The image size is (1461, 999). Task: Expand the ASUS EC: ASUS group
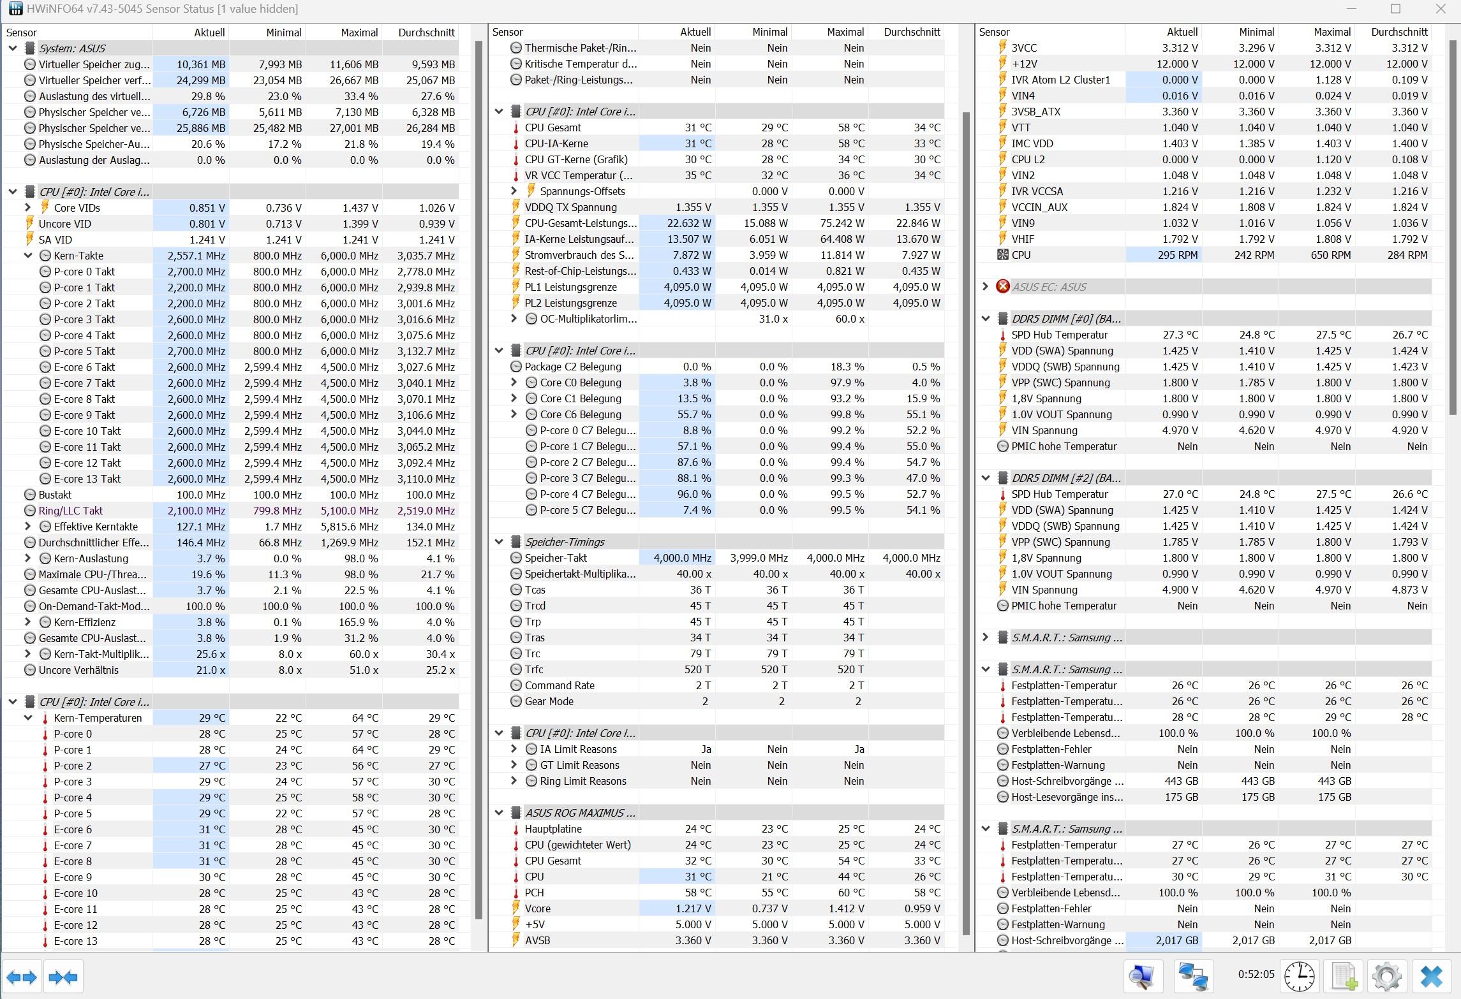click(986, 287)
